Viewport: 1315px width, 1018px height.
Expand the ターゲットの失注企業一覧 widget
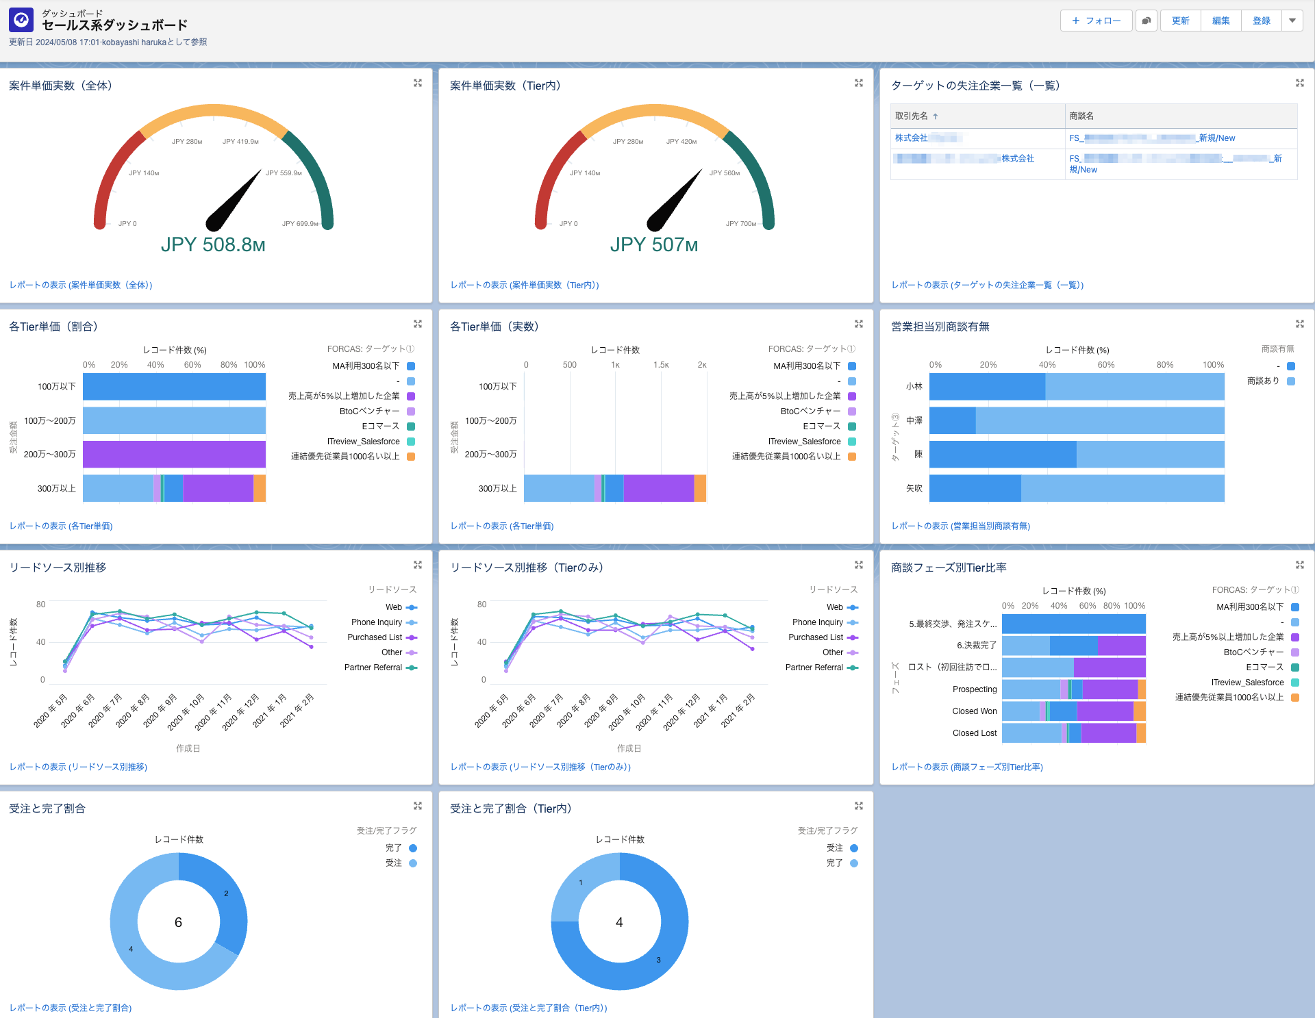(1300, 83)
